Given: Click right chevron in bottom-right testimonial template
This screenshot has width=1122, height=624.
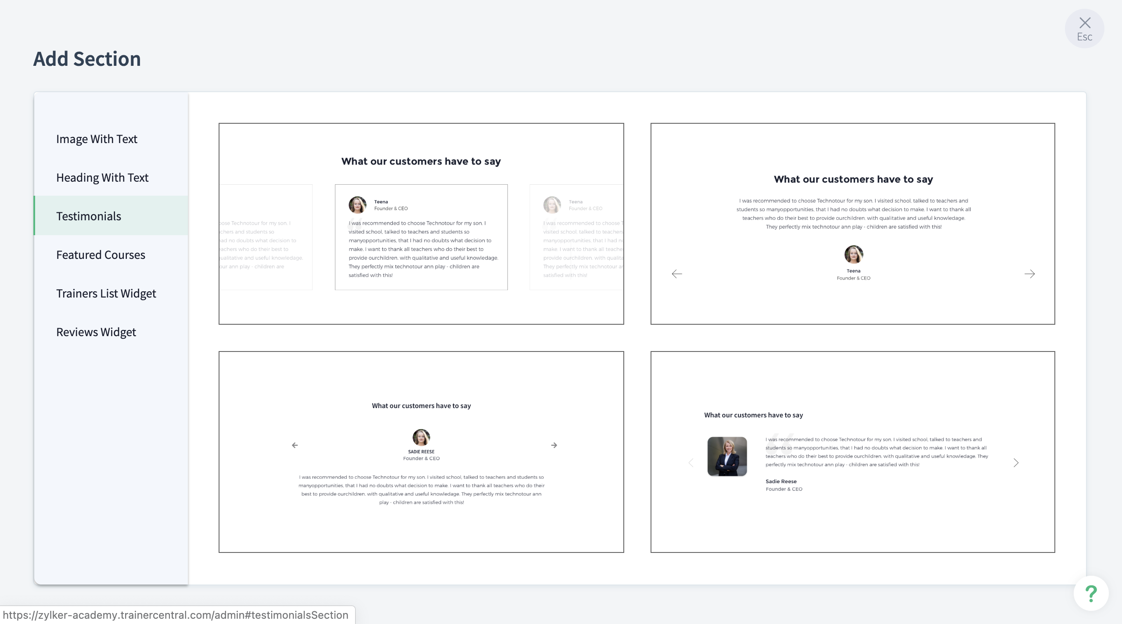Looking at the screenshot, I should tap(1016, 463).
